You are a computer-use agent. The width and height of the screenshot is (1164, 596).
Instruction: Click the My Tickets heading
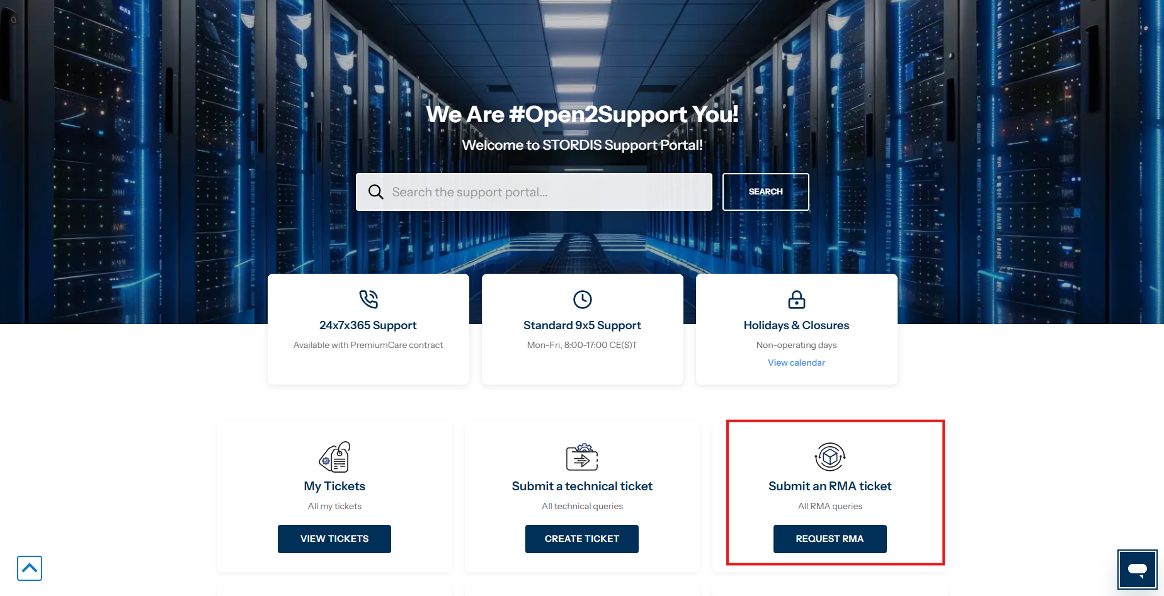pyautogui.click(x=334, y=486)
